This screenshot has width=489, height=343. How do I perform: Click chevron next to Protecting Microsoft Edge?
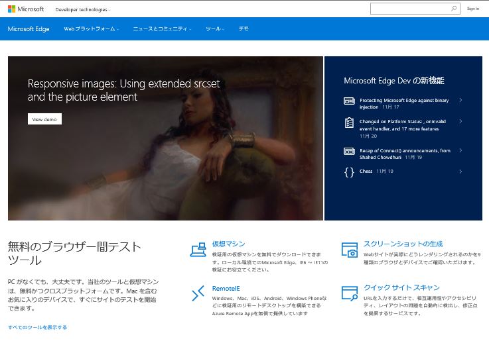460,100
